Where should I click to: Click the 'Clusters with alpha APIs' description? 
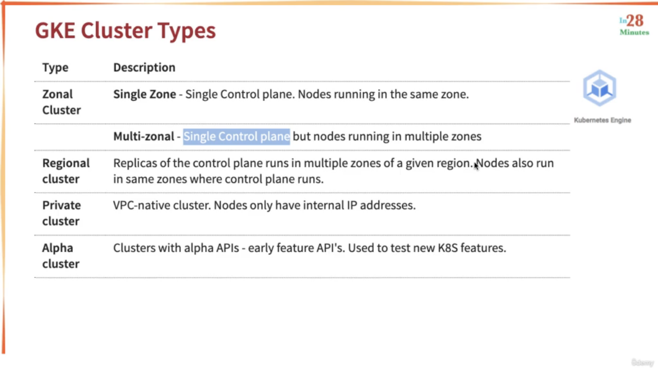[x=176, y=248]
